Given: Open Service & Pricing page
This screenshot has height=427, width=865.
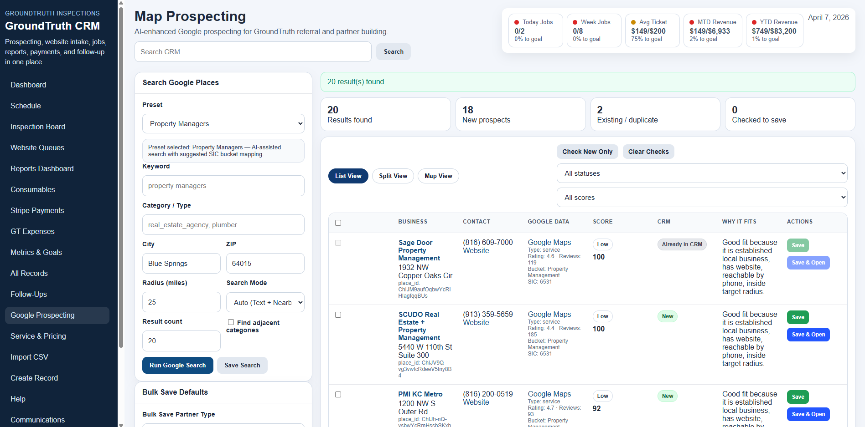Looking at the screenshot, I should point(57,336).
